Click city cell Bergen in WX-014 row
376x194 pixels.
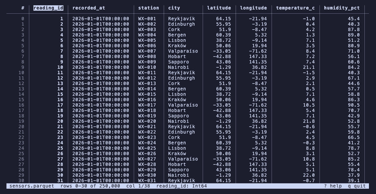coord(177,89)
